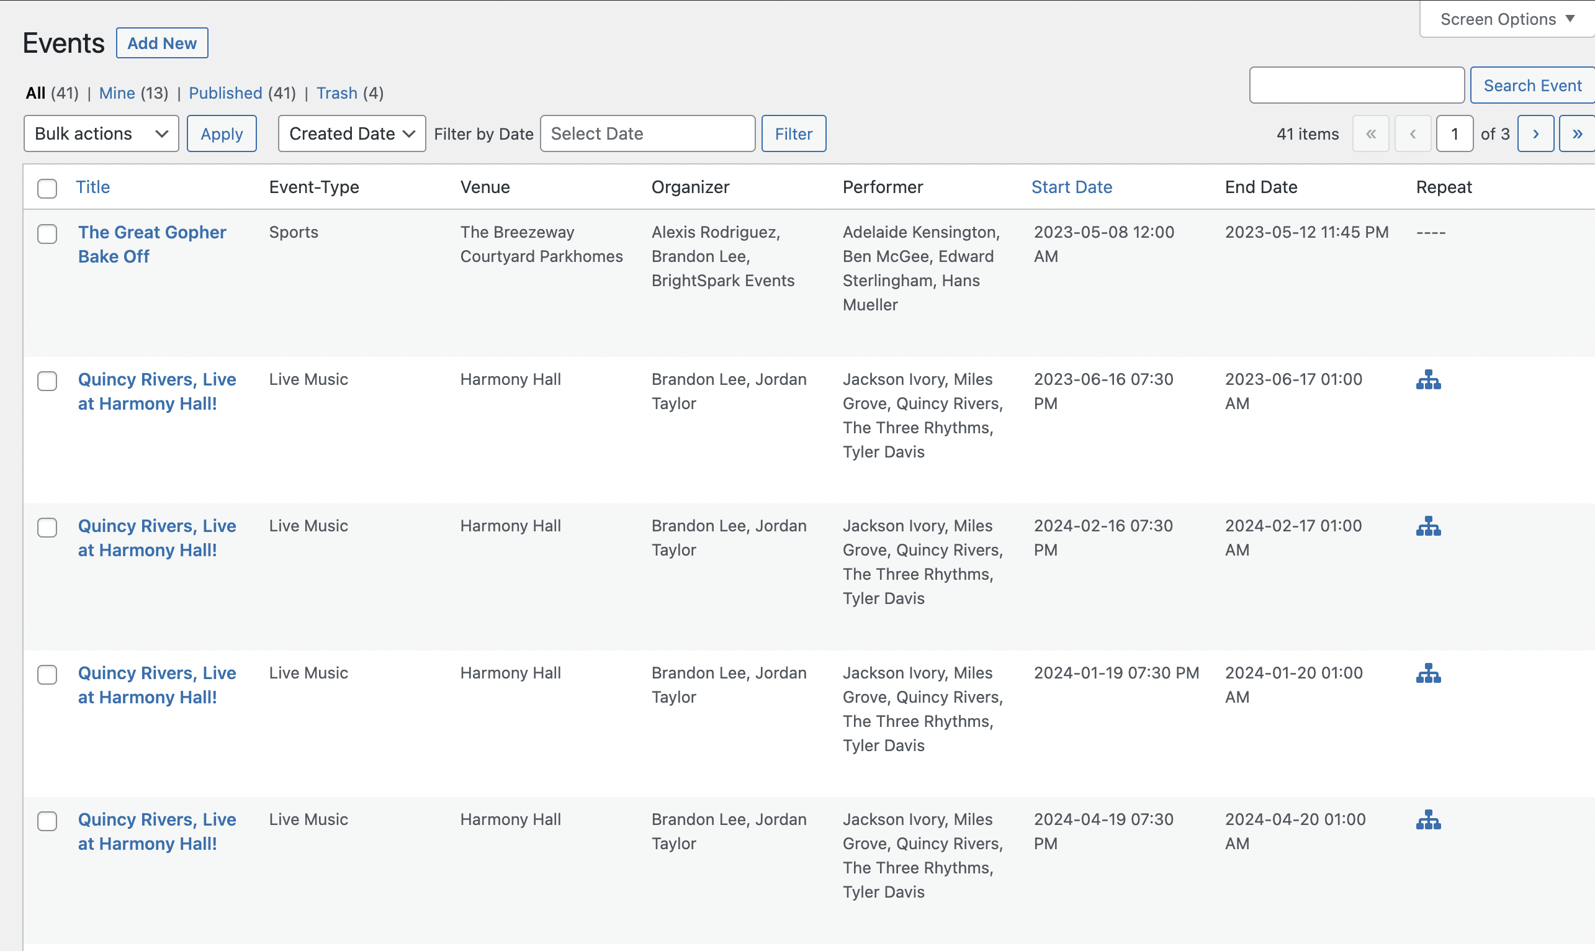Click the Venue column header
This screenshot has height=951, width=1595.
[485, 186]
